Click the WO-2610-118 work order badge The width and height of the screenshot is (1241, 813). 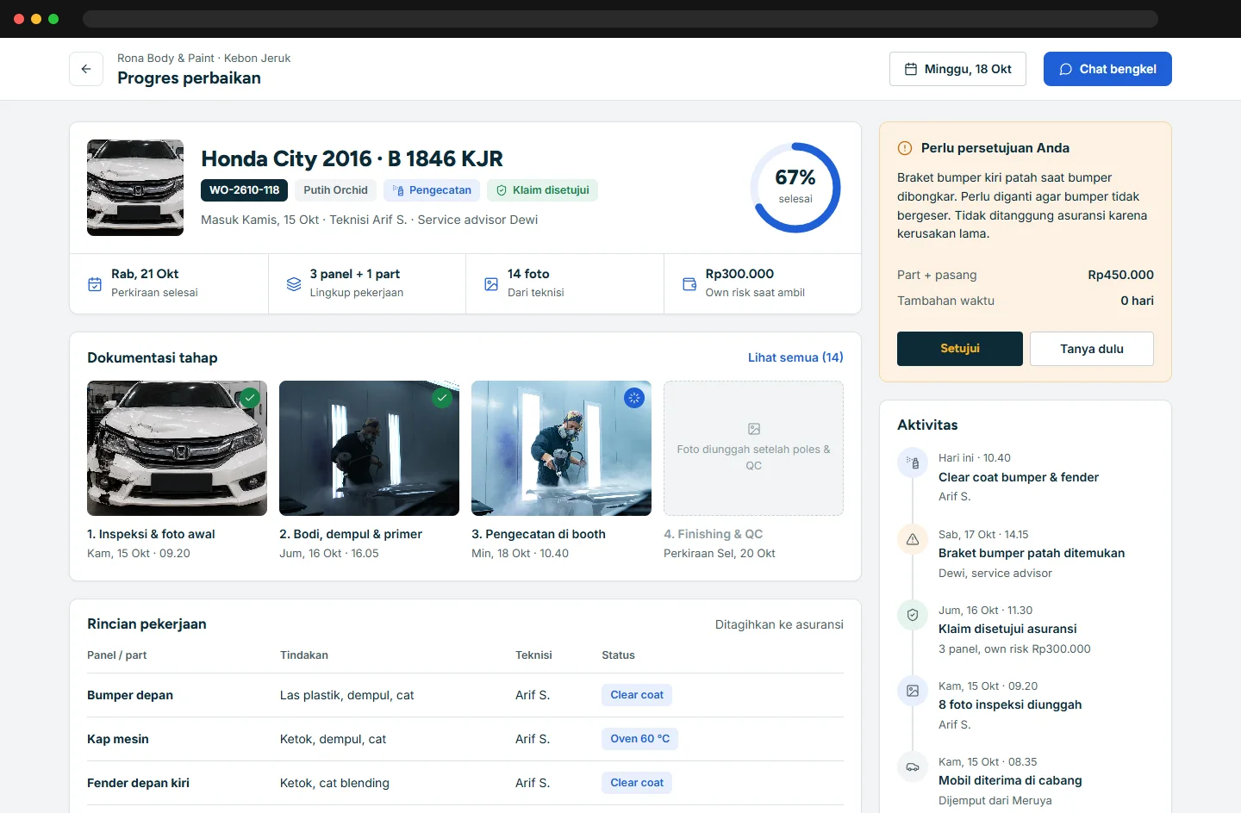[245, 190]
